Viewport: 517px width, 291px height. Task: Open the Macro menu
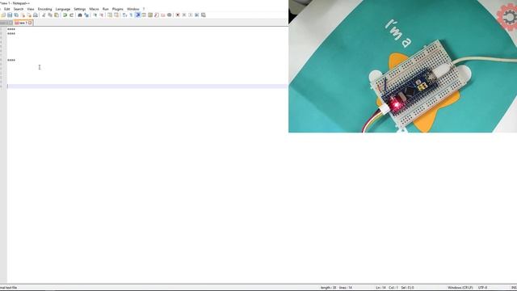point(94,9)
